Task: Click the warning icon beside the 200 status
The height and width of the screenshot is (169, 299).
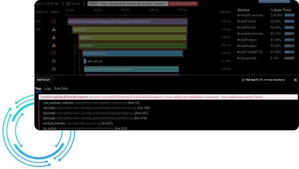Action: [54, 29]
